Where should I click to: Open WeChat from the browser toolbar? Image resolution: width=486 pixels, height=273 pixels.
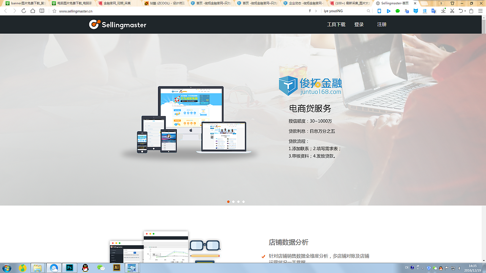pyautogui.click(x=398, y=11)
